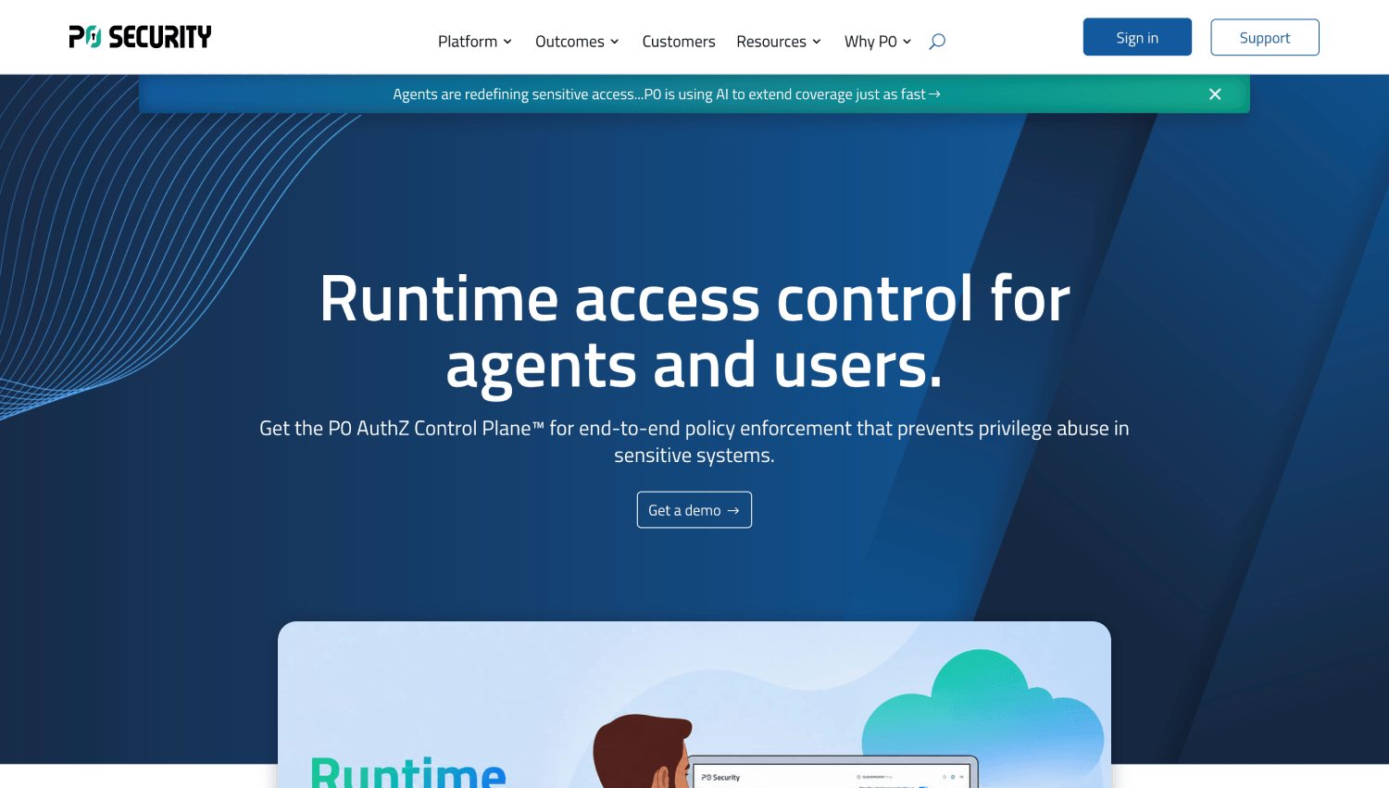Expand the Why P0 dropdown menu
Screen dimensions: 1389x788
pyautogui.click(x=878, y=42)
